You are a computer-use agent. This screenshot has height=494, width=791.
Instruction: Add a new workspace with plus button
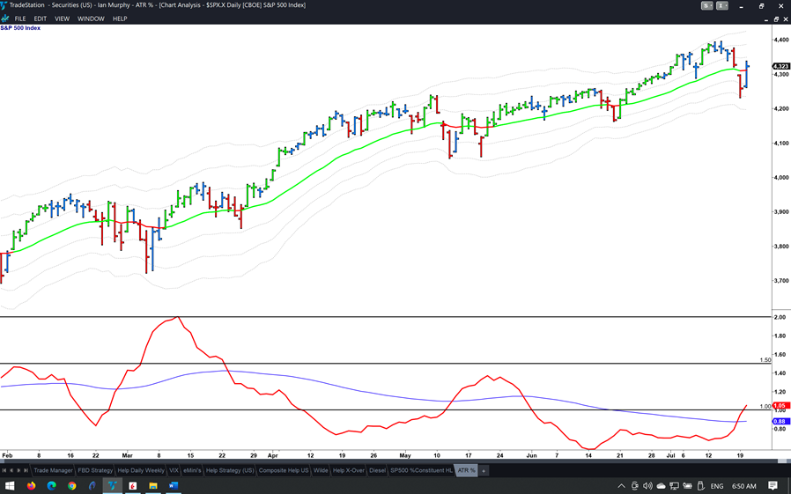click(x=484, y=470)
